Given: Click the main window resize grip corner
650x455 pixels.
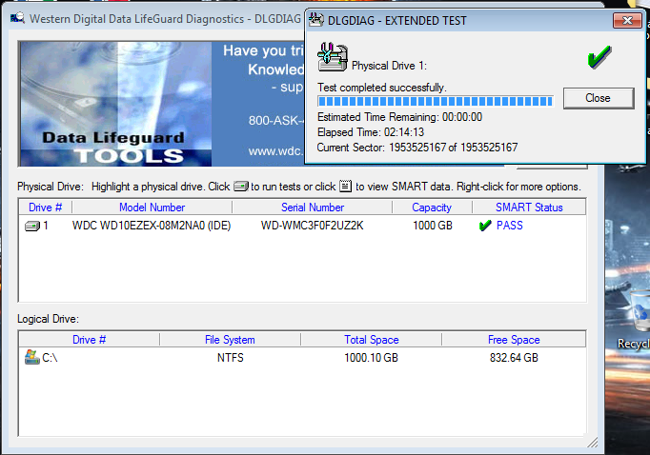Looking at the screenshot, I should click(x=593, y=443).
